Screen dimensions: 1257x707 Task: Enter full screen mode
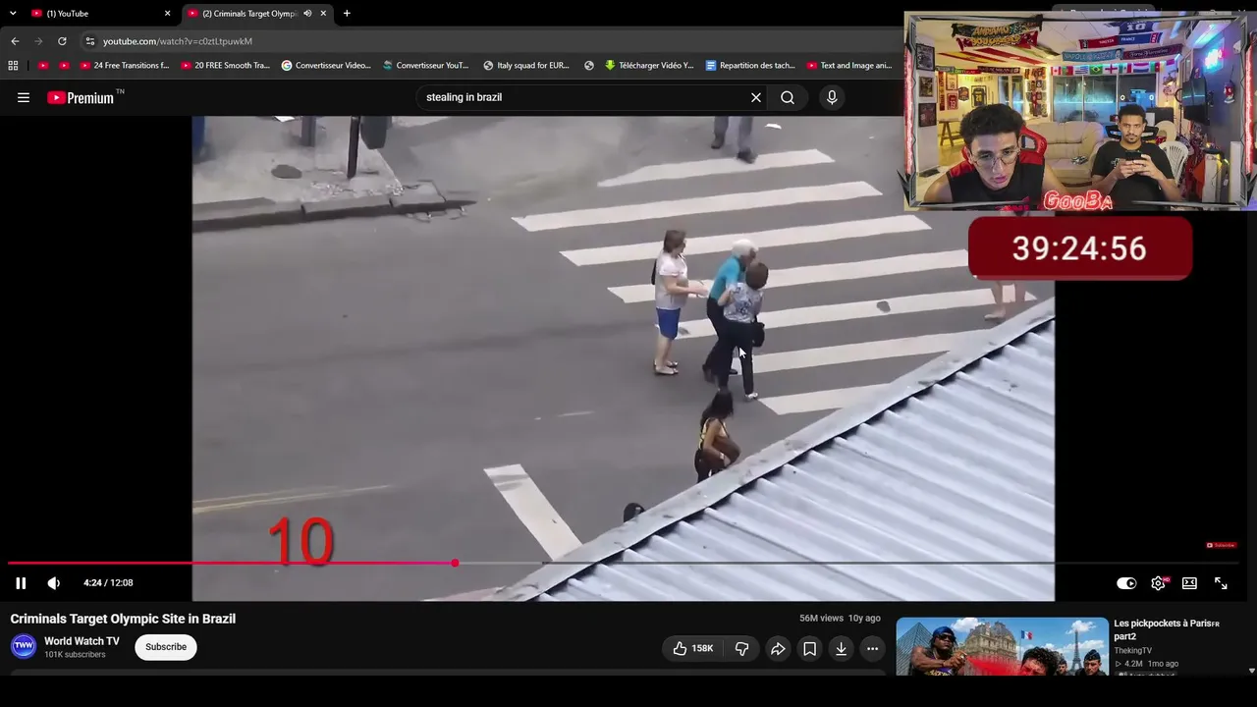pos(1221,583)
